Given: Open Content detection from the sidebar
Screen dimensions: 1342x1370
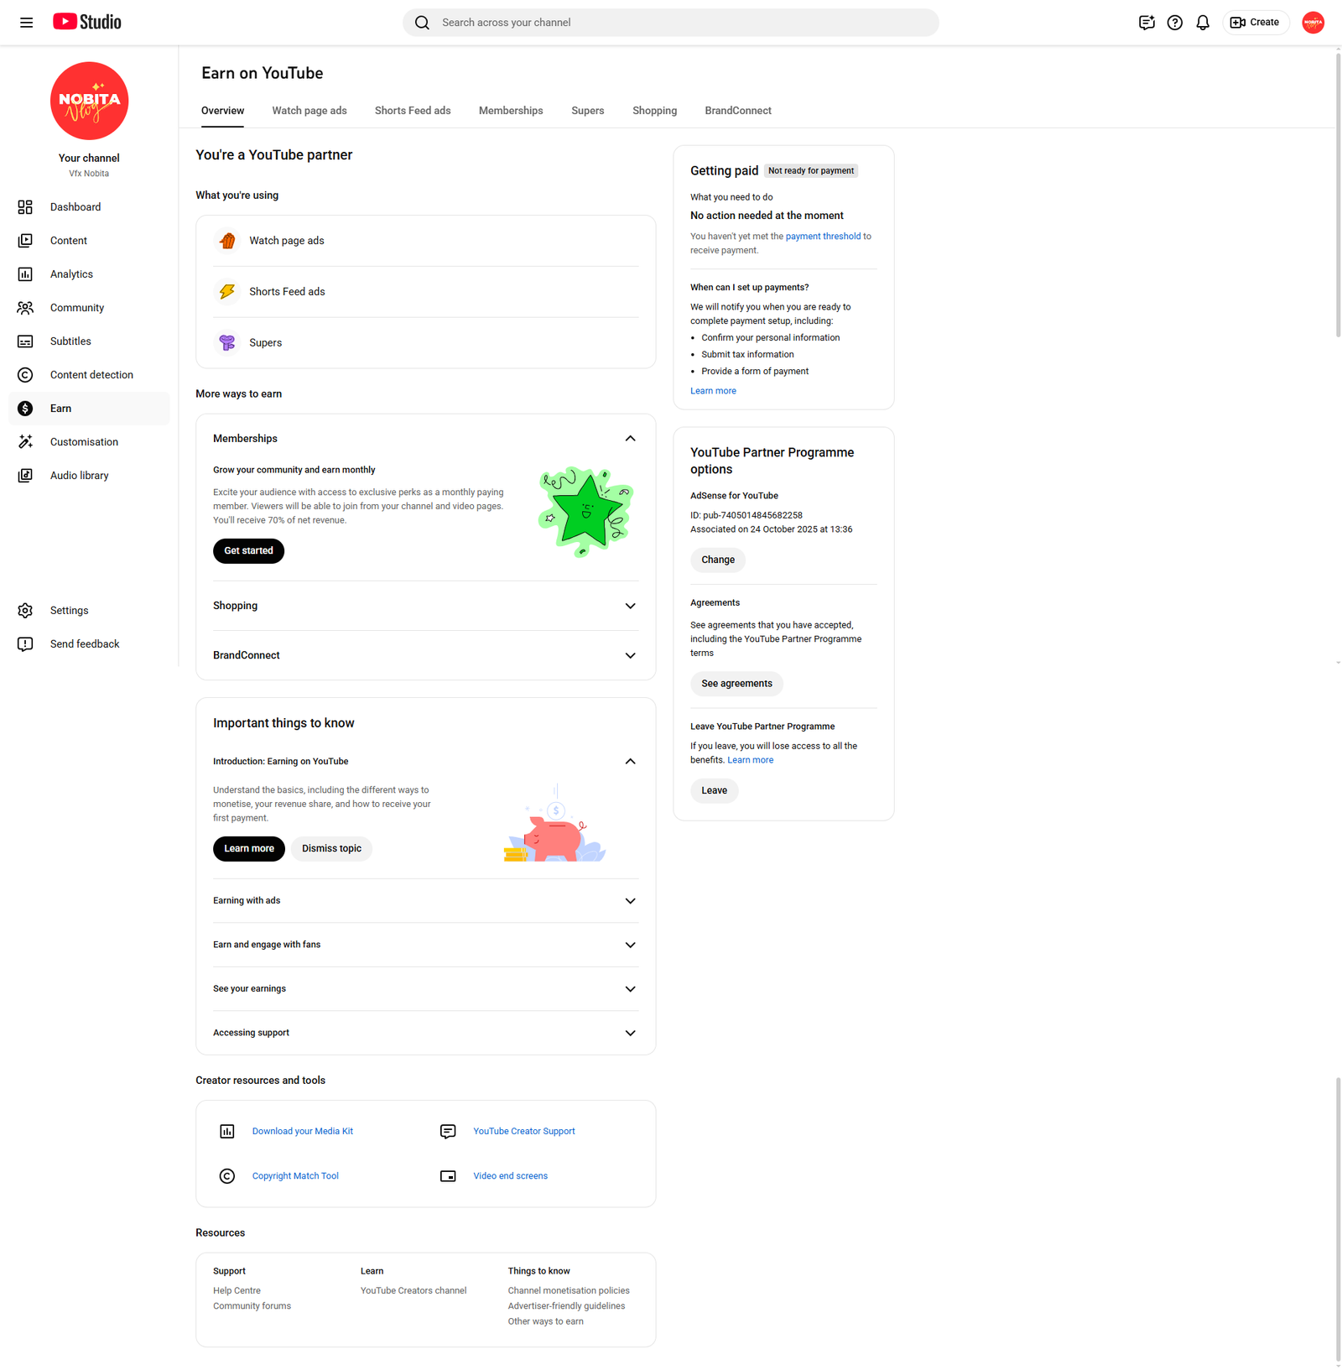Looking at the screenshot, I should click(91, 375).
